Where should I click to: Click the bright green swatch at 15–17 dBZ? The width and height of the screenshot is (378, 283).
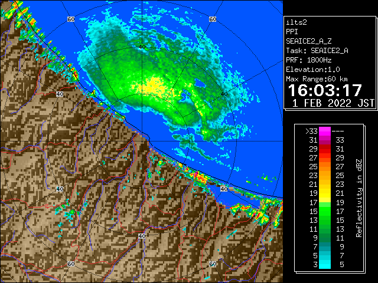pos(325,211)
